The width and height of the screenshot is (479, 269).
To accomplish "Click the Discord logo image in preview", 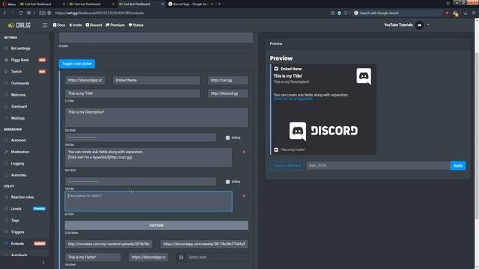I will point(323,131).
